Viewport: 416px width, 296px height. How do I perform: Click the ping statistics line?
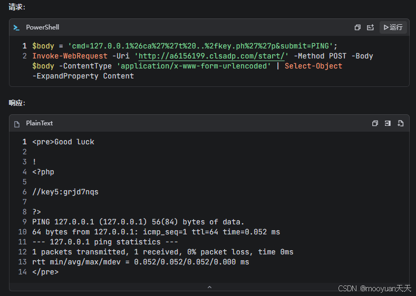click(x=105, y=242)
